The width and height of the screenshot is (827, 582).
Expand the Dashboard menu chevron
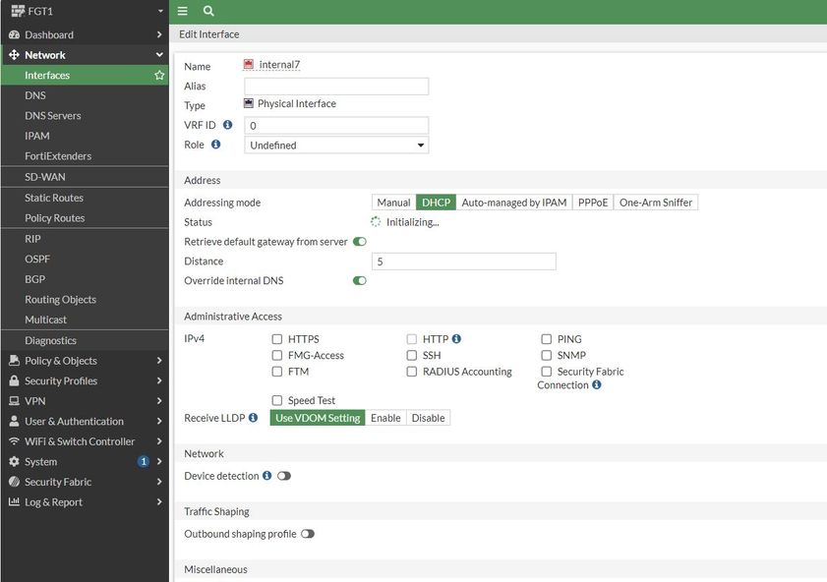(159, 34)
